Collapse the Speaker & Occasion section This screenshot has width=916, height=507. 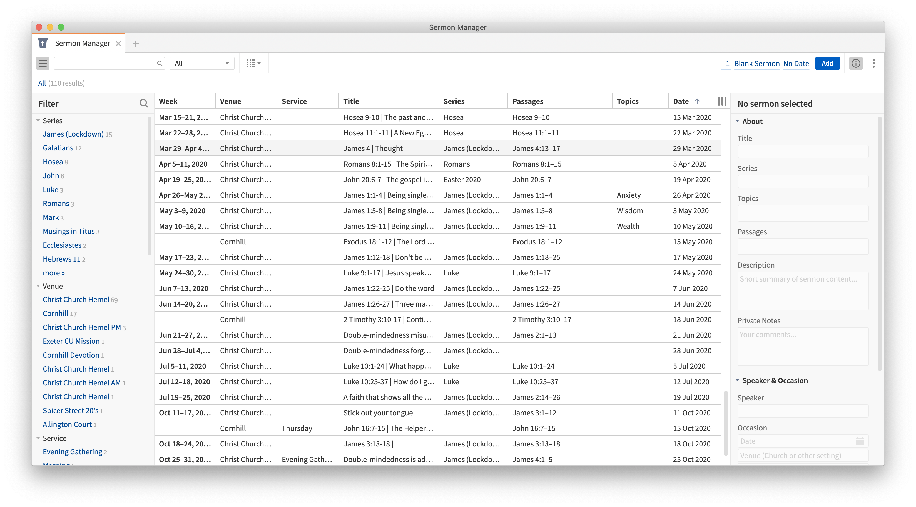(x=738, y=380)
